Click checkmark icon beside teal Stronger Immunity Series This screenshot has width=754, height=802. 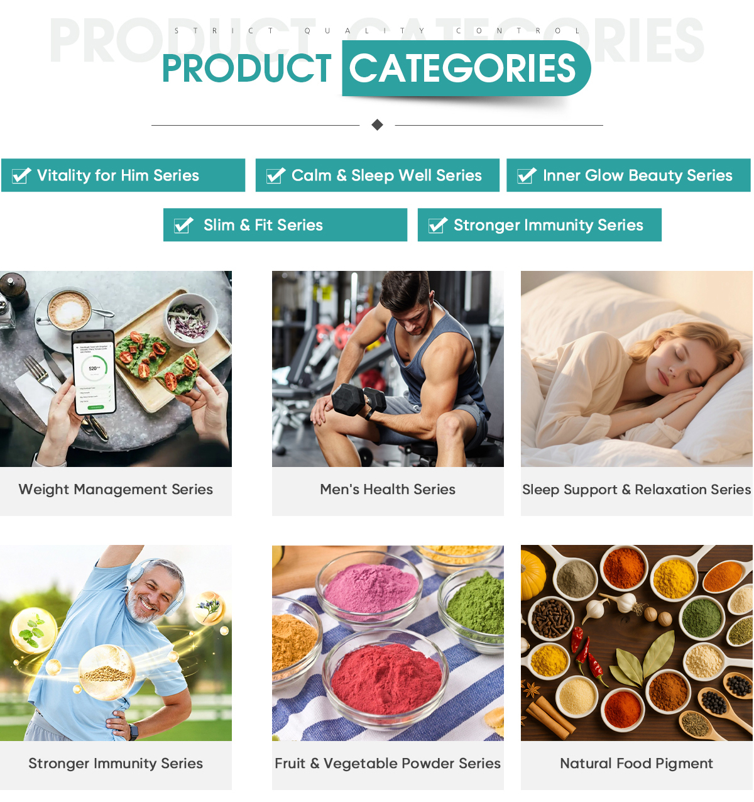point(438,225)
